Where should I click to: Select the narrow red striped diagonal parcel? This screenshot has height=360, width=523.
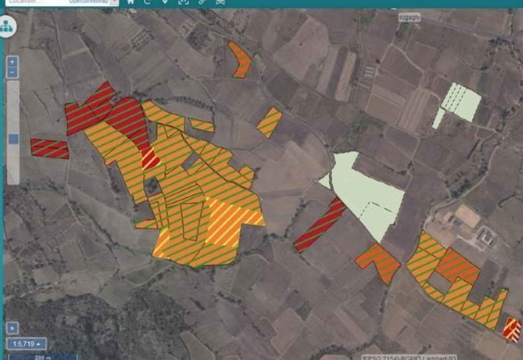(320, 224)
